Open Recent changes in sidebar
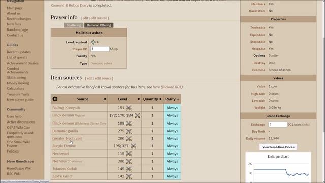The width and height of the screenshot is (325, 183). tap(19, 19)
